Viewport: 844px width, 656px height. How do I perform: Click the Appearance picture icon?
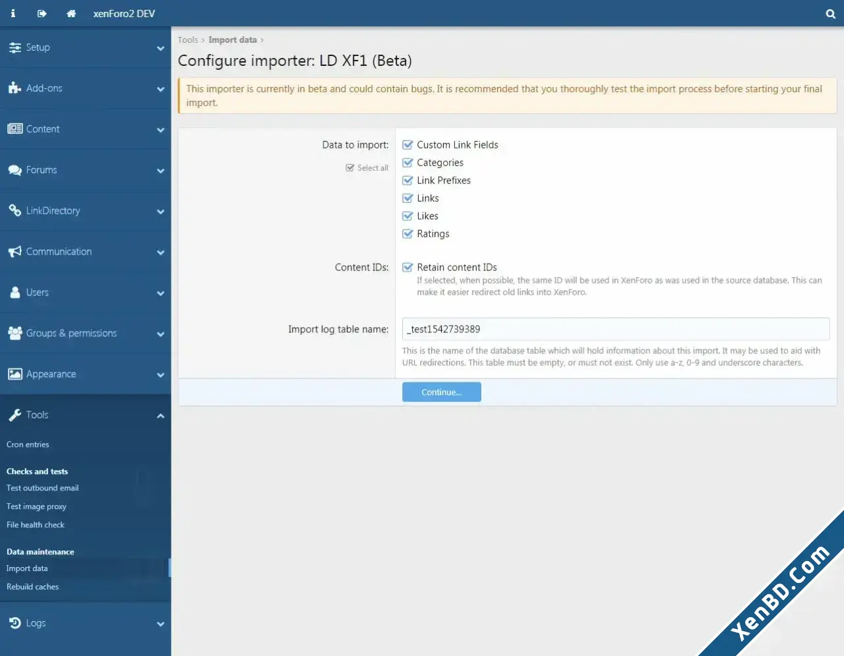[15, 374]
